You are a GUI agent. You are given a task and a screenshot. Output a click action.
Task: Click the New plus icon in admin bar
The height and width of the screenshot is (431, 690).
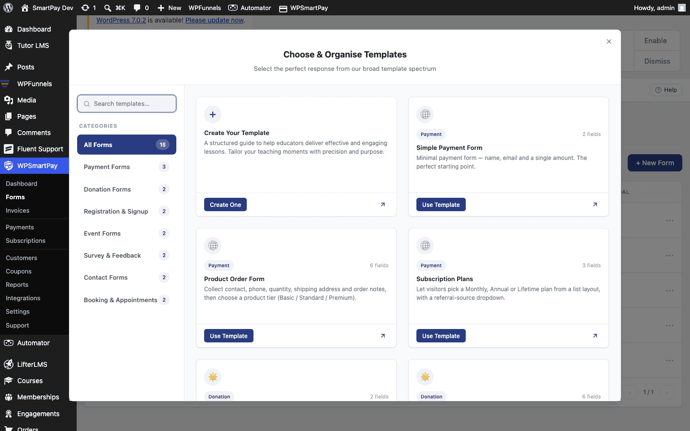pyautogui.click(x=161, y=8)
